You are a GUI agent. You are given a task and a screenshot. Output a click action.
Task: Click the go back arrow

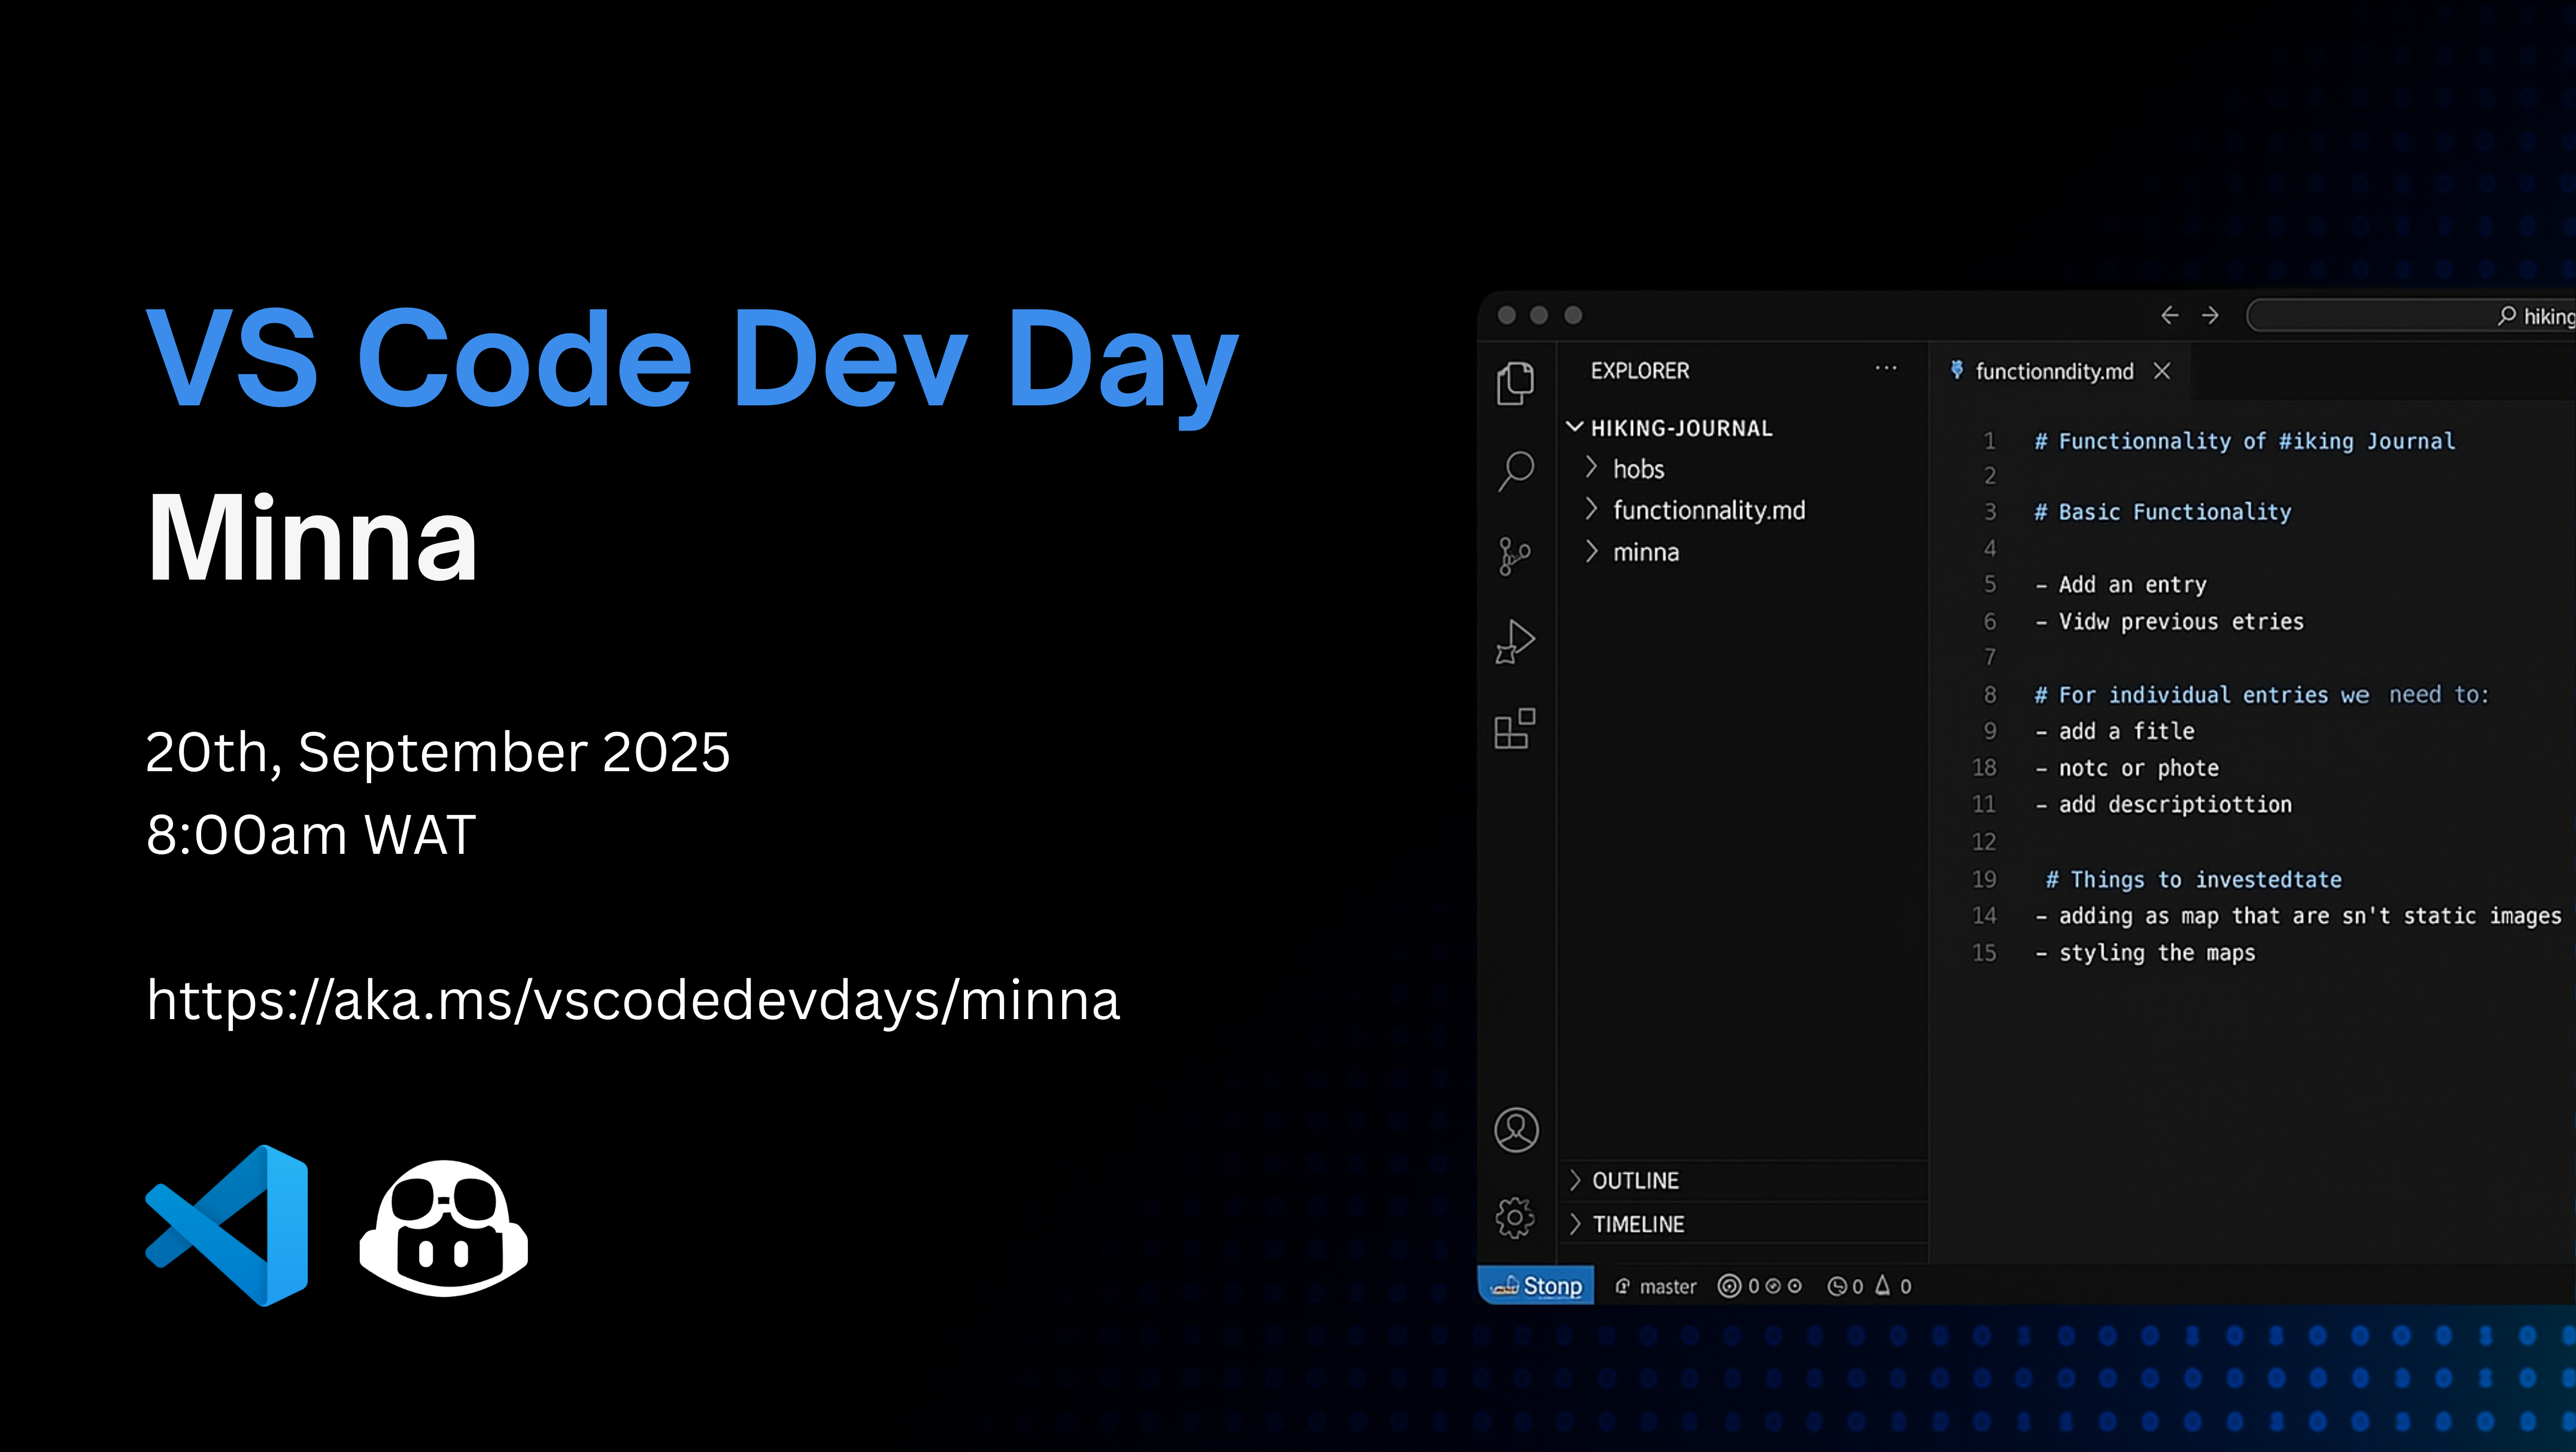pyautogui.click(x=2169, y=316)
